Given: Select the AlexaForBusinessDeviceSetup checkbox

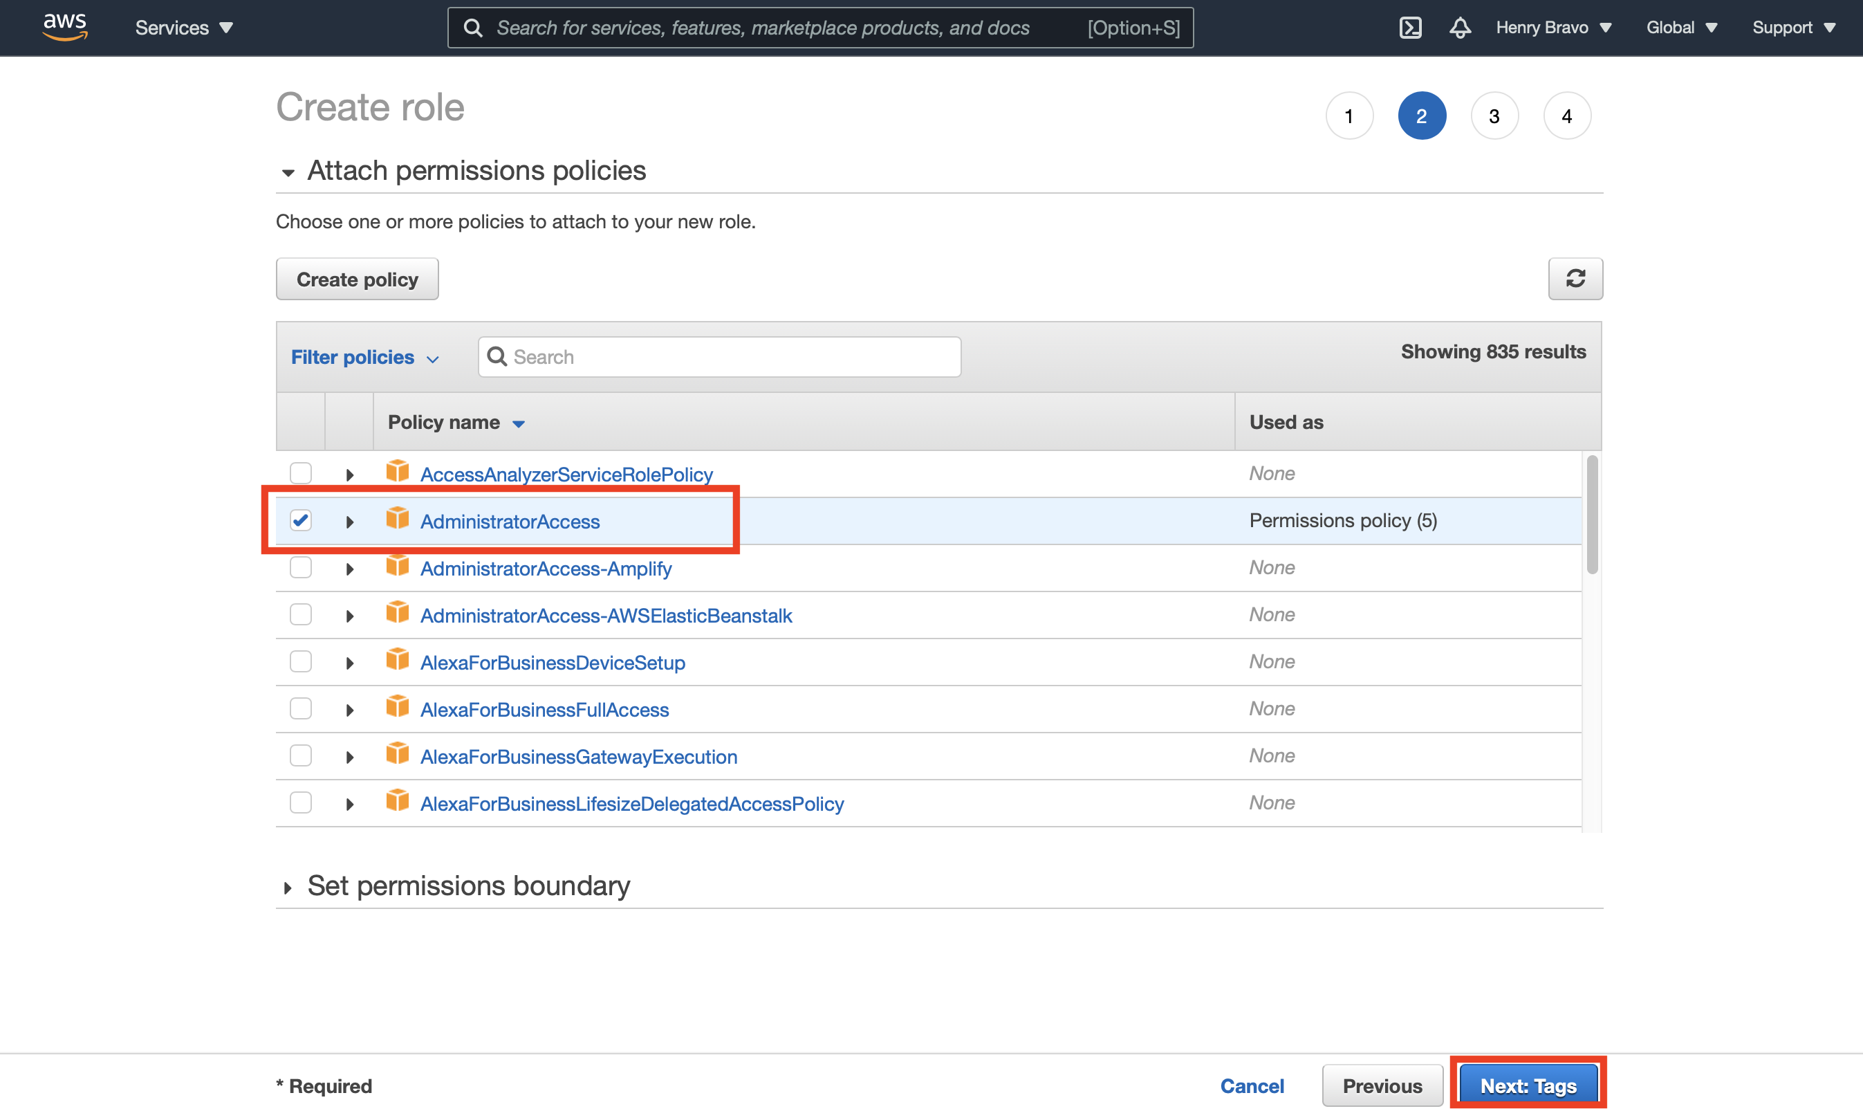Looking at the screenshot, I should click(x=301, y=661).
